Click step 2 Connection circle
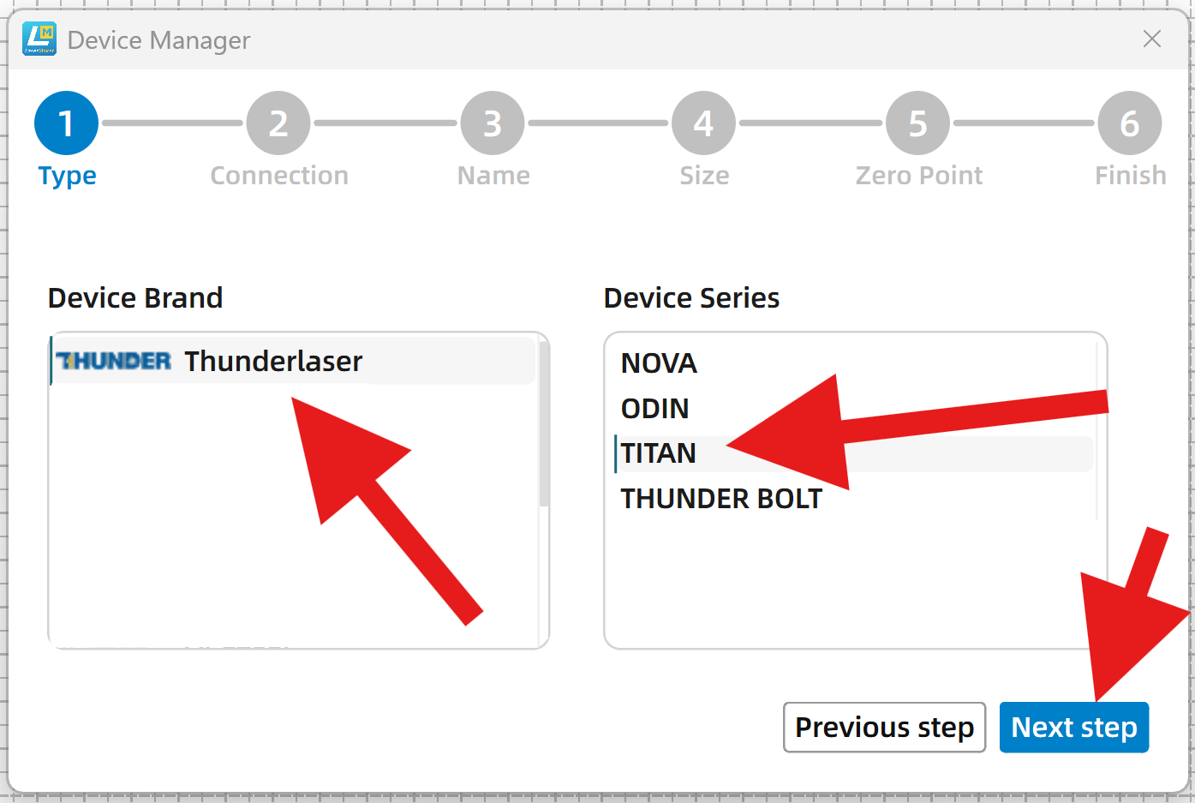This screenshot has height=803, width=1195. click(278, 123)
